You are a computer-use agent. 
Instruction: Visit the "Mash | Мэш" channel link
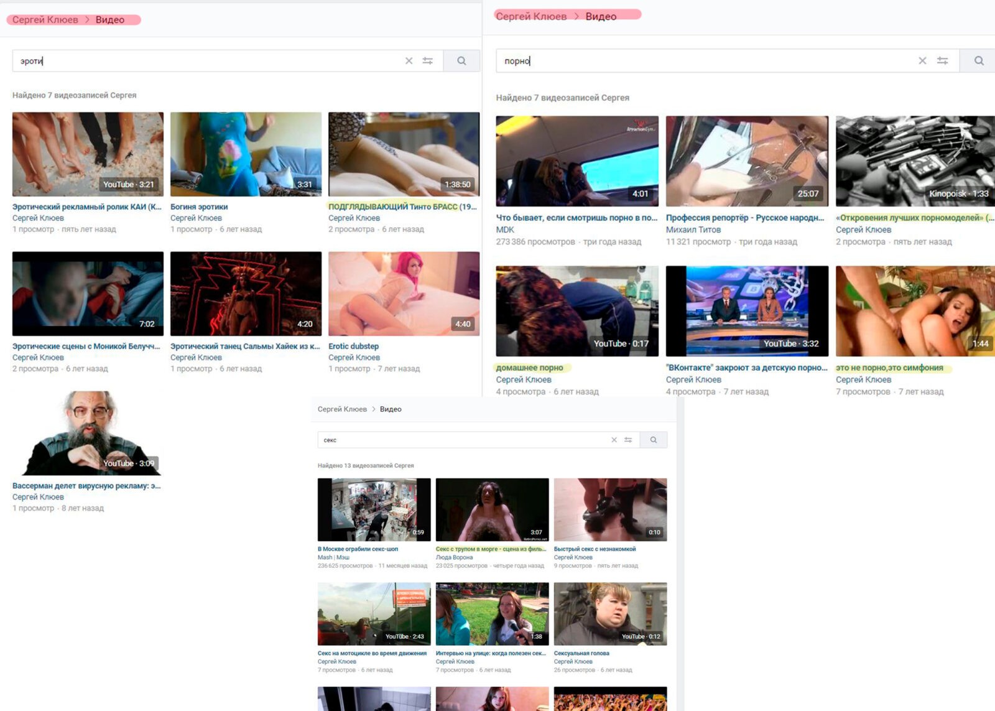click(333, 557)
